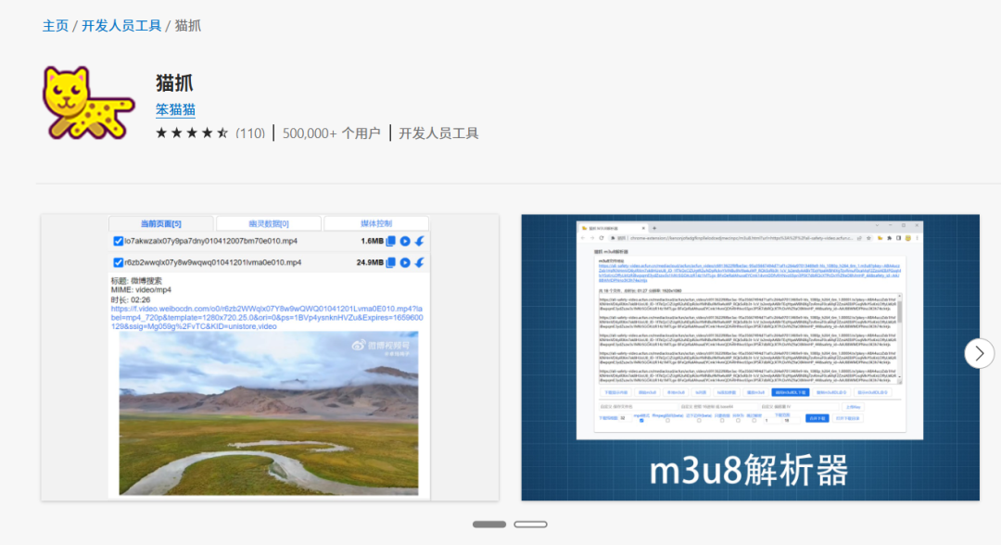Image resolution: width=1001 pixels, height=545 pixels.
Task: Select the filled first carousel indicator
Action: [x=489, y=525]
